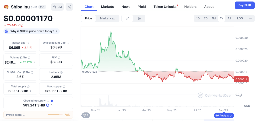Viewport: 256px width, 121px height.
Task: Open the About tab
Action: (x=209, y=7)
